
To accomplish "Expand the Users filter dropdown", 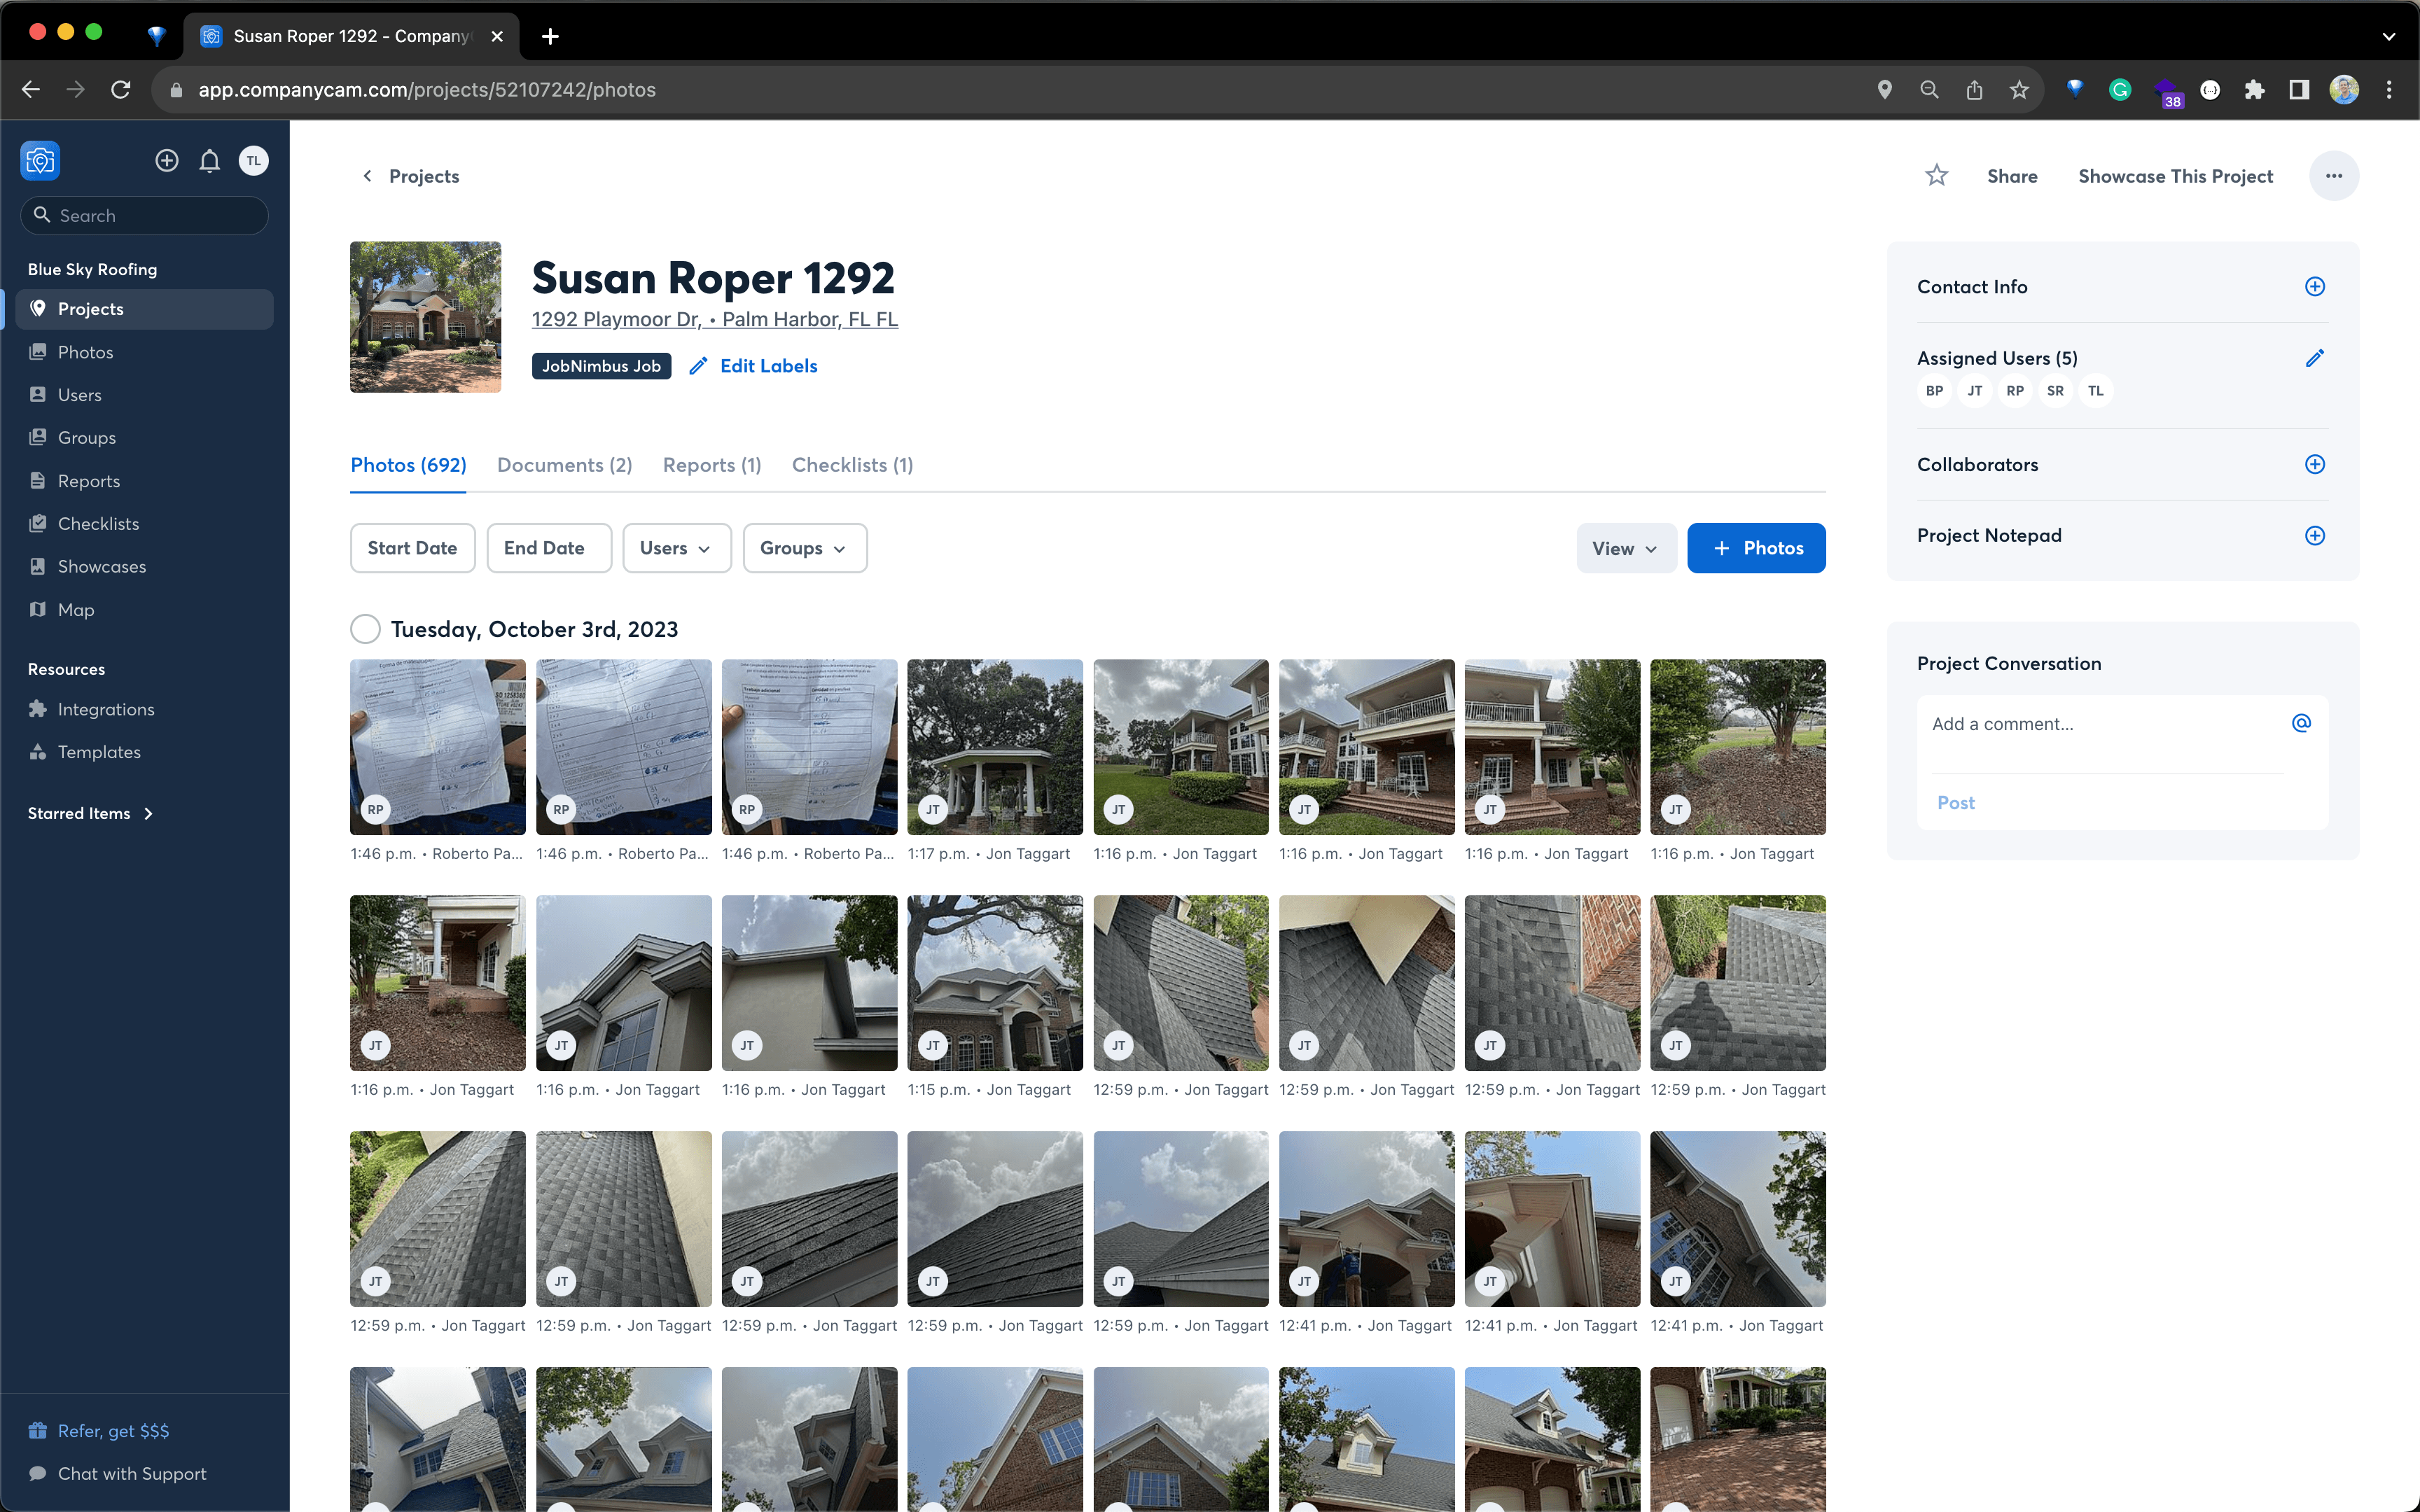I will pyautogui.click(x=676, y=548).
